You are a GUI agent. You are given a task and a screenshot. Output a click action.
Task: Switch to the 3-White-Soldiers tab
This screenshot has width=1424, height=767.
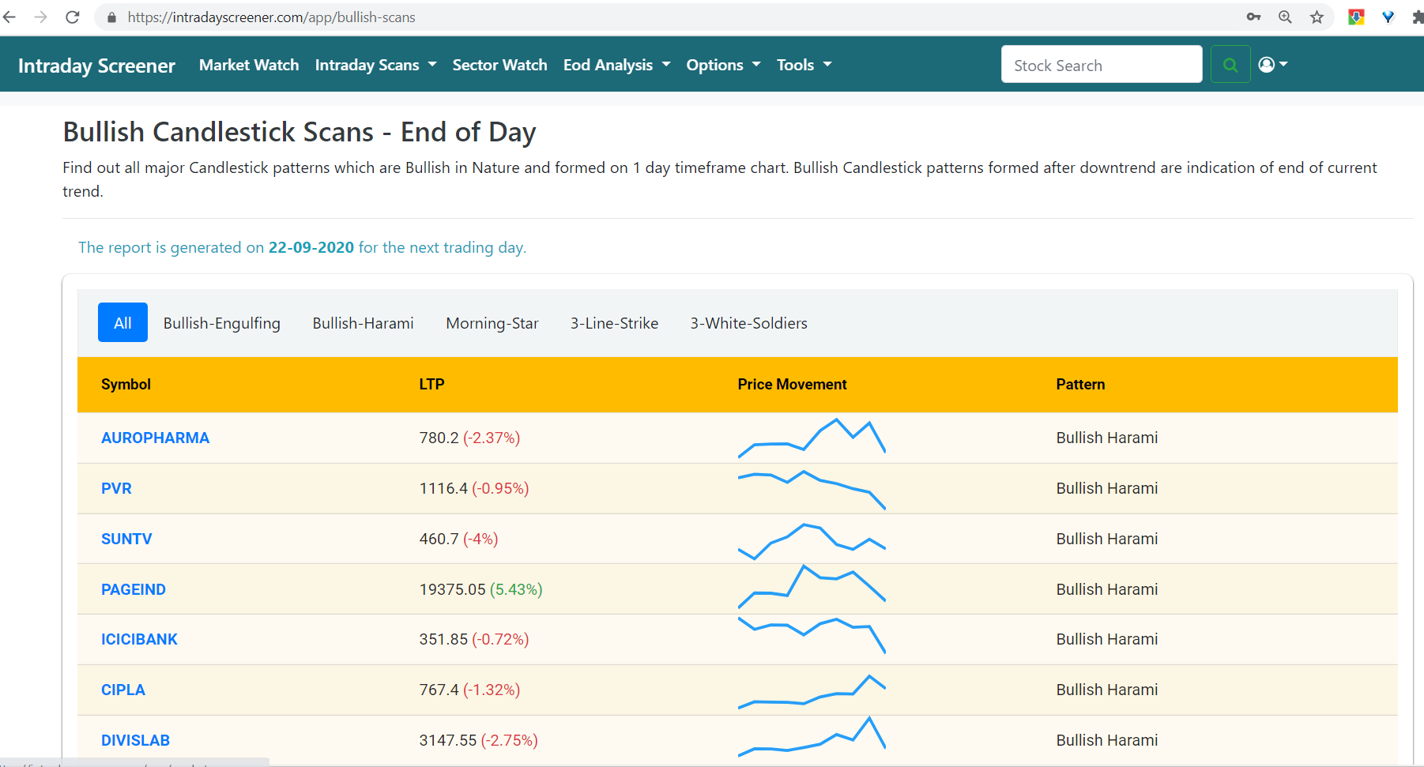point(748,323)
